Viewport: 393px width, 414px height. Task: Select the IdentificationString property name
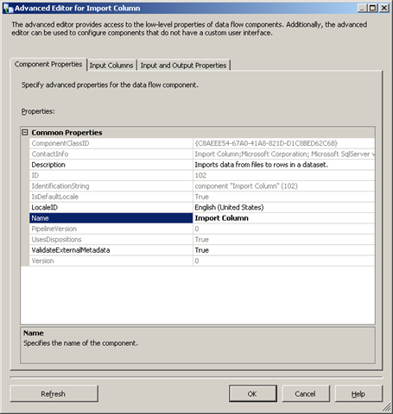(60, 186)
